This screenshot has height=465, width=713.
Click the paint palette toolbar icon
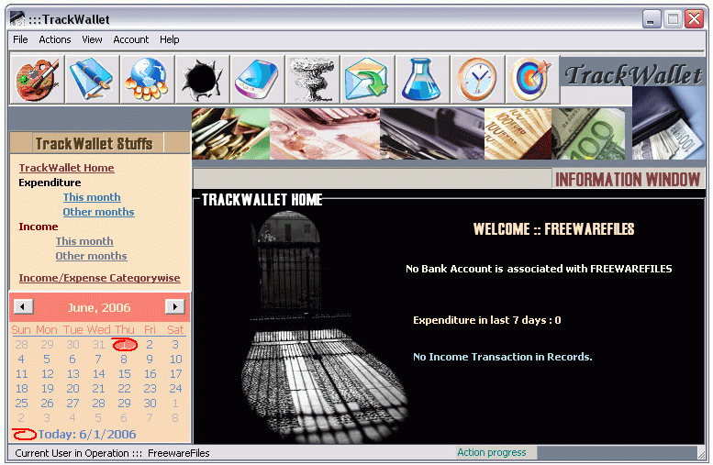(38, 80)
